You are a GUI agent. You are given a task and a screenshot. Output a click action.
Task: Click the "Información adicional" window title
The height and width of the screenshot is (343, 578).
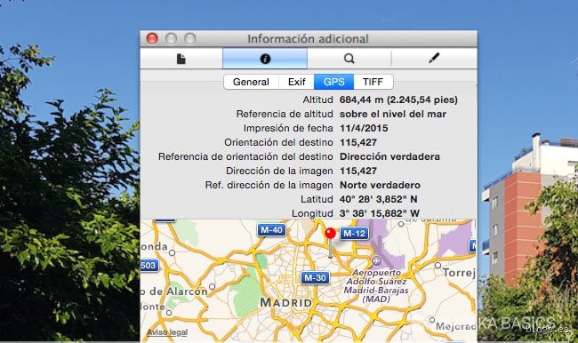pyautogui.click(x=308, y=39)
